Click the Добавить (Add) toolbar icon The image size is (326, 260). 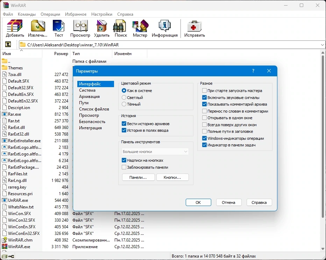click(x=15, y=26)
